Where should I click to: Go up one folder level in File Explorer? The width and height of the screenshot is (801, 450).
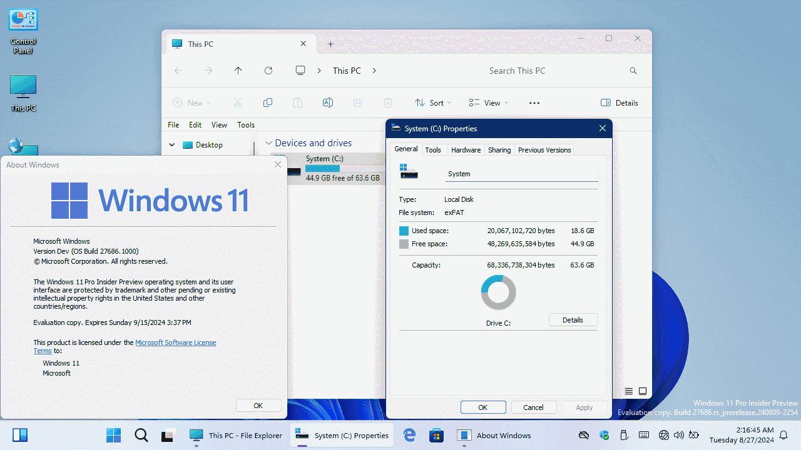point(238,71)
